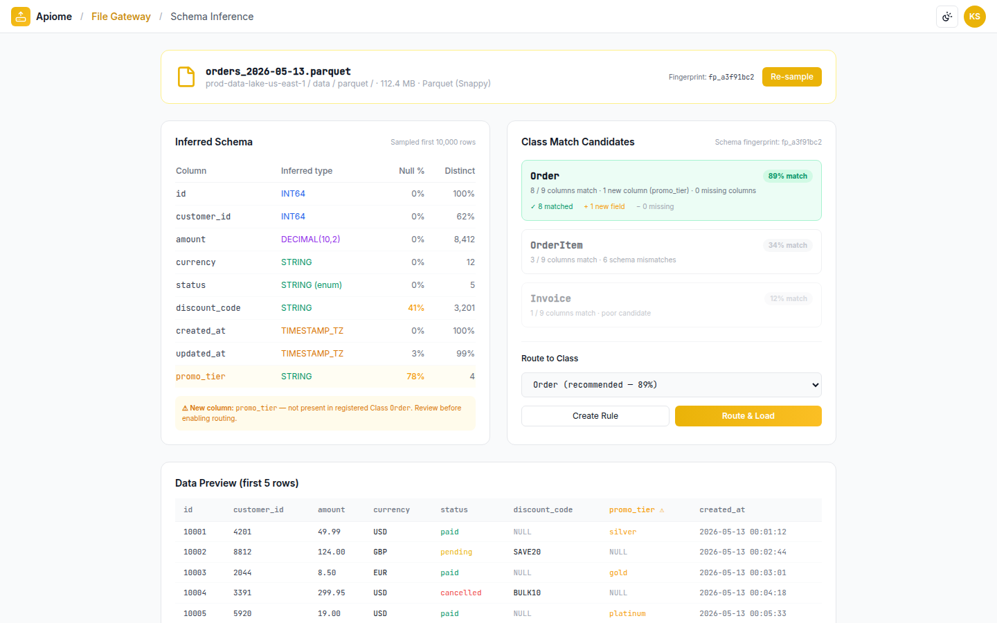Click the Route & Load button
997x623 pixels.
click(748, 416)
